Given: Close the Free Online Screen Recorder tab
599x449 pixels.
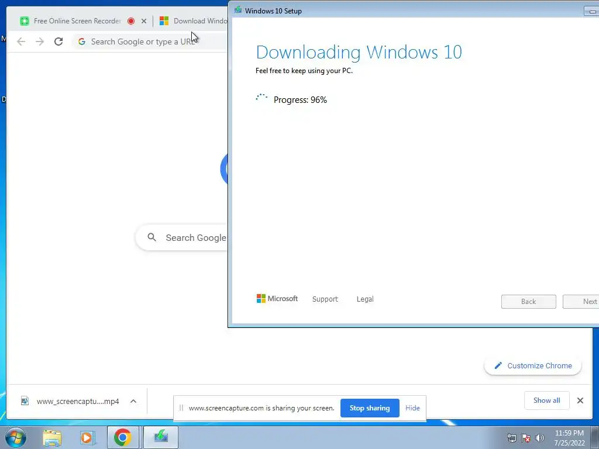Looking at the screenshot, I should pyautogui.click(x=144, y=21).
